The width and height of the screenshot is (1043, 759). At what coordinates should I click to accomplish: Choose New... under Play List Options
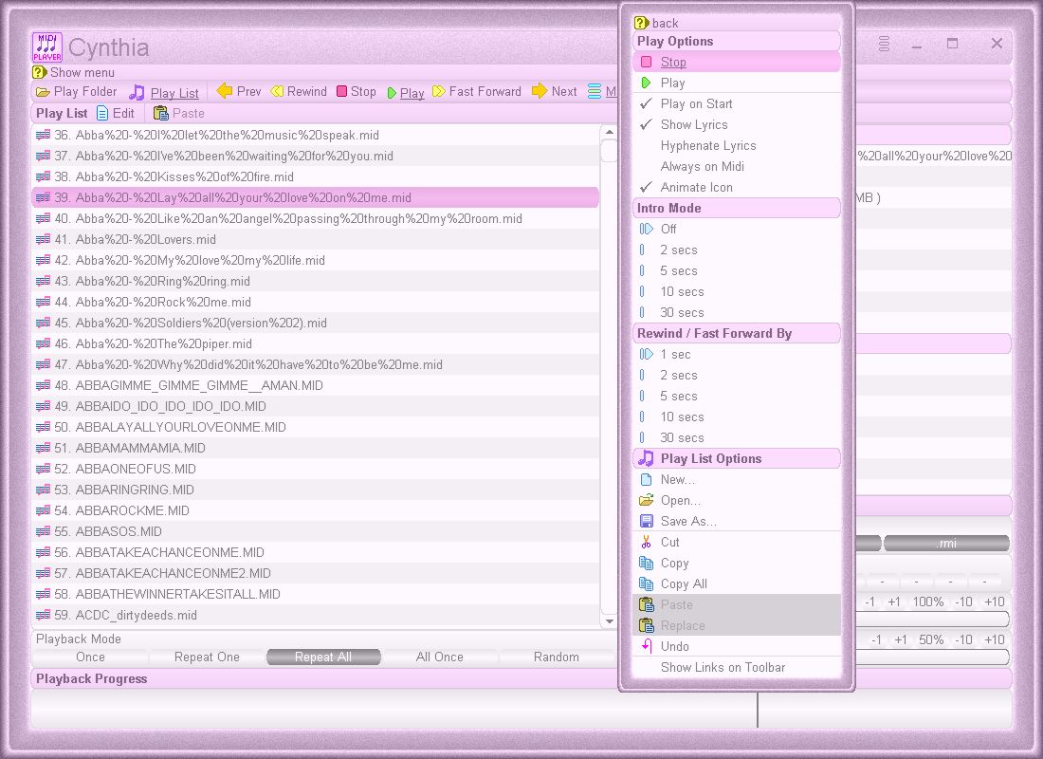[x=737, y=479]
